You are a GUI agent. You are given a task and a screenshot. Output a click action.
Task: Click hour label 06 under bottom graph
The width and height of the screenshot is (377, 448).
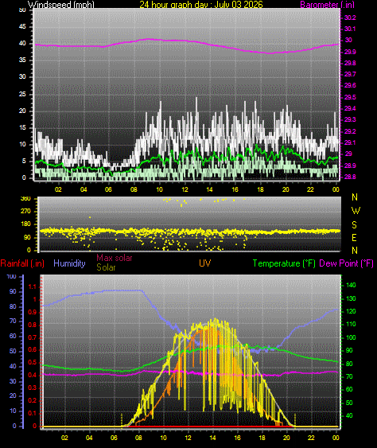click(x=114, y=438)
